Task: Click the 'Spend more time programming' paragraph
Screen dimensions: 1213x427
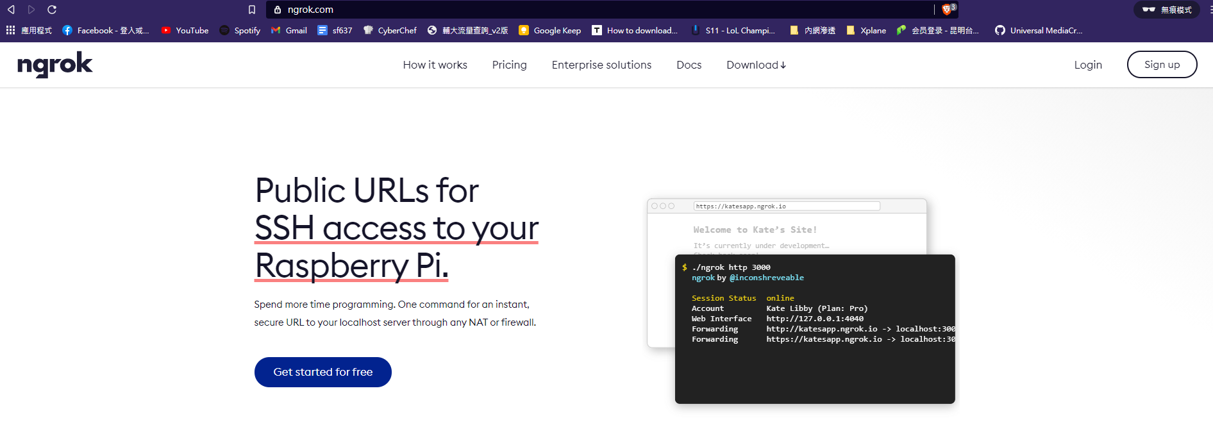Action: pyautogui.click(x=395, y=314)
